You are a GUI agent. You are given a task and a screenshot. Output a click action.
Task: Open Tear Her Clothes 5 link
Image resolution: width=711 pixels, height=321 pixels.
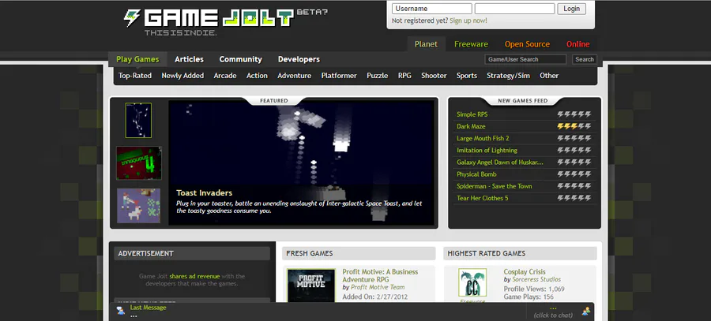tap(483, 198)
